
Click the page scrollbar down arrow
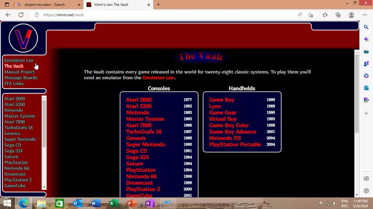pos(357,195)
